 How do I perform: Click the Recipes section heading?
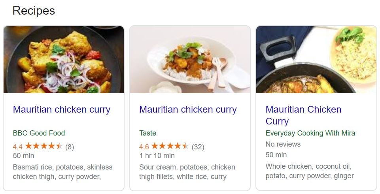click(x=34, y=11)
